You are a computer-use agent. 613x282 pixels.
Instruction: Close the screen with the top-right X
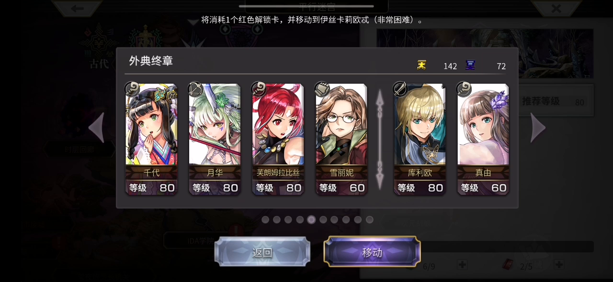556,8
